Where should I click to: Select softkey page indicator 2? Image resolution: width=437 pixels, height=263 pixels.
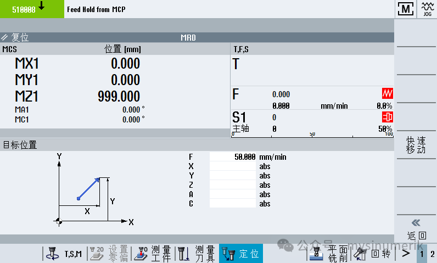pos(432,254)
